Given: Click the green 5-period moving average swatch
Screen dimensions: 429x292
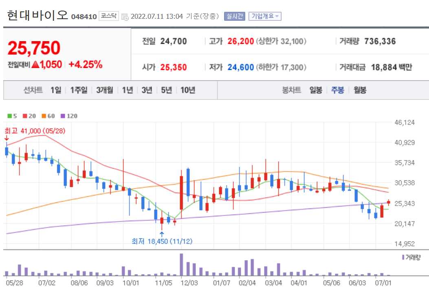Looking at the screenshot, I should (x=10, y=116).
